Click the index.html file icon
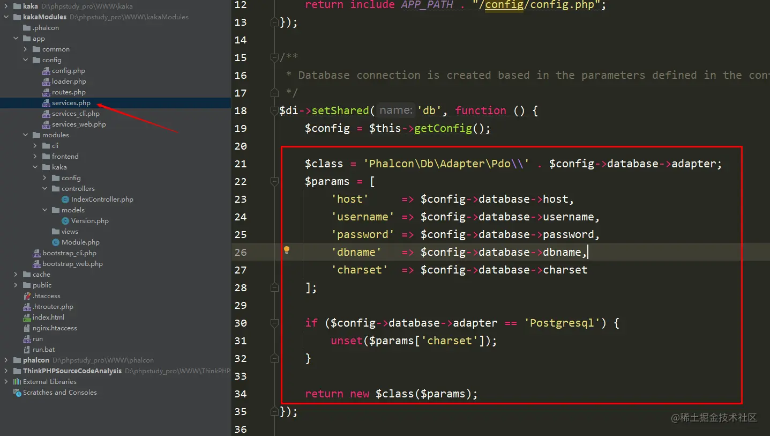The width and height of the screenshot is (770, 436). (x=27, y=317)
